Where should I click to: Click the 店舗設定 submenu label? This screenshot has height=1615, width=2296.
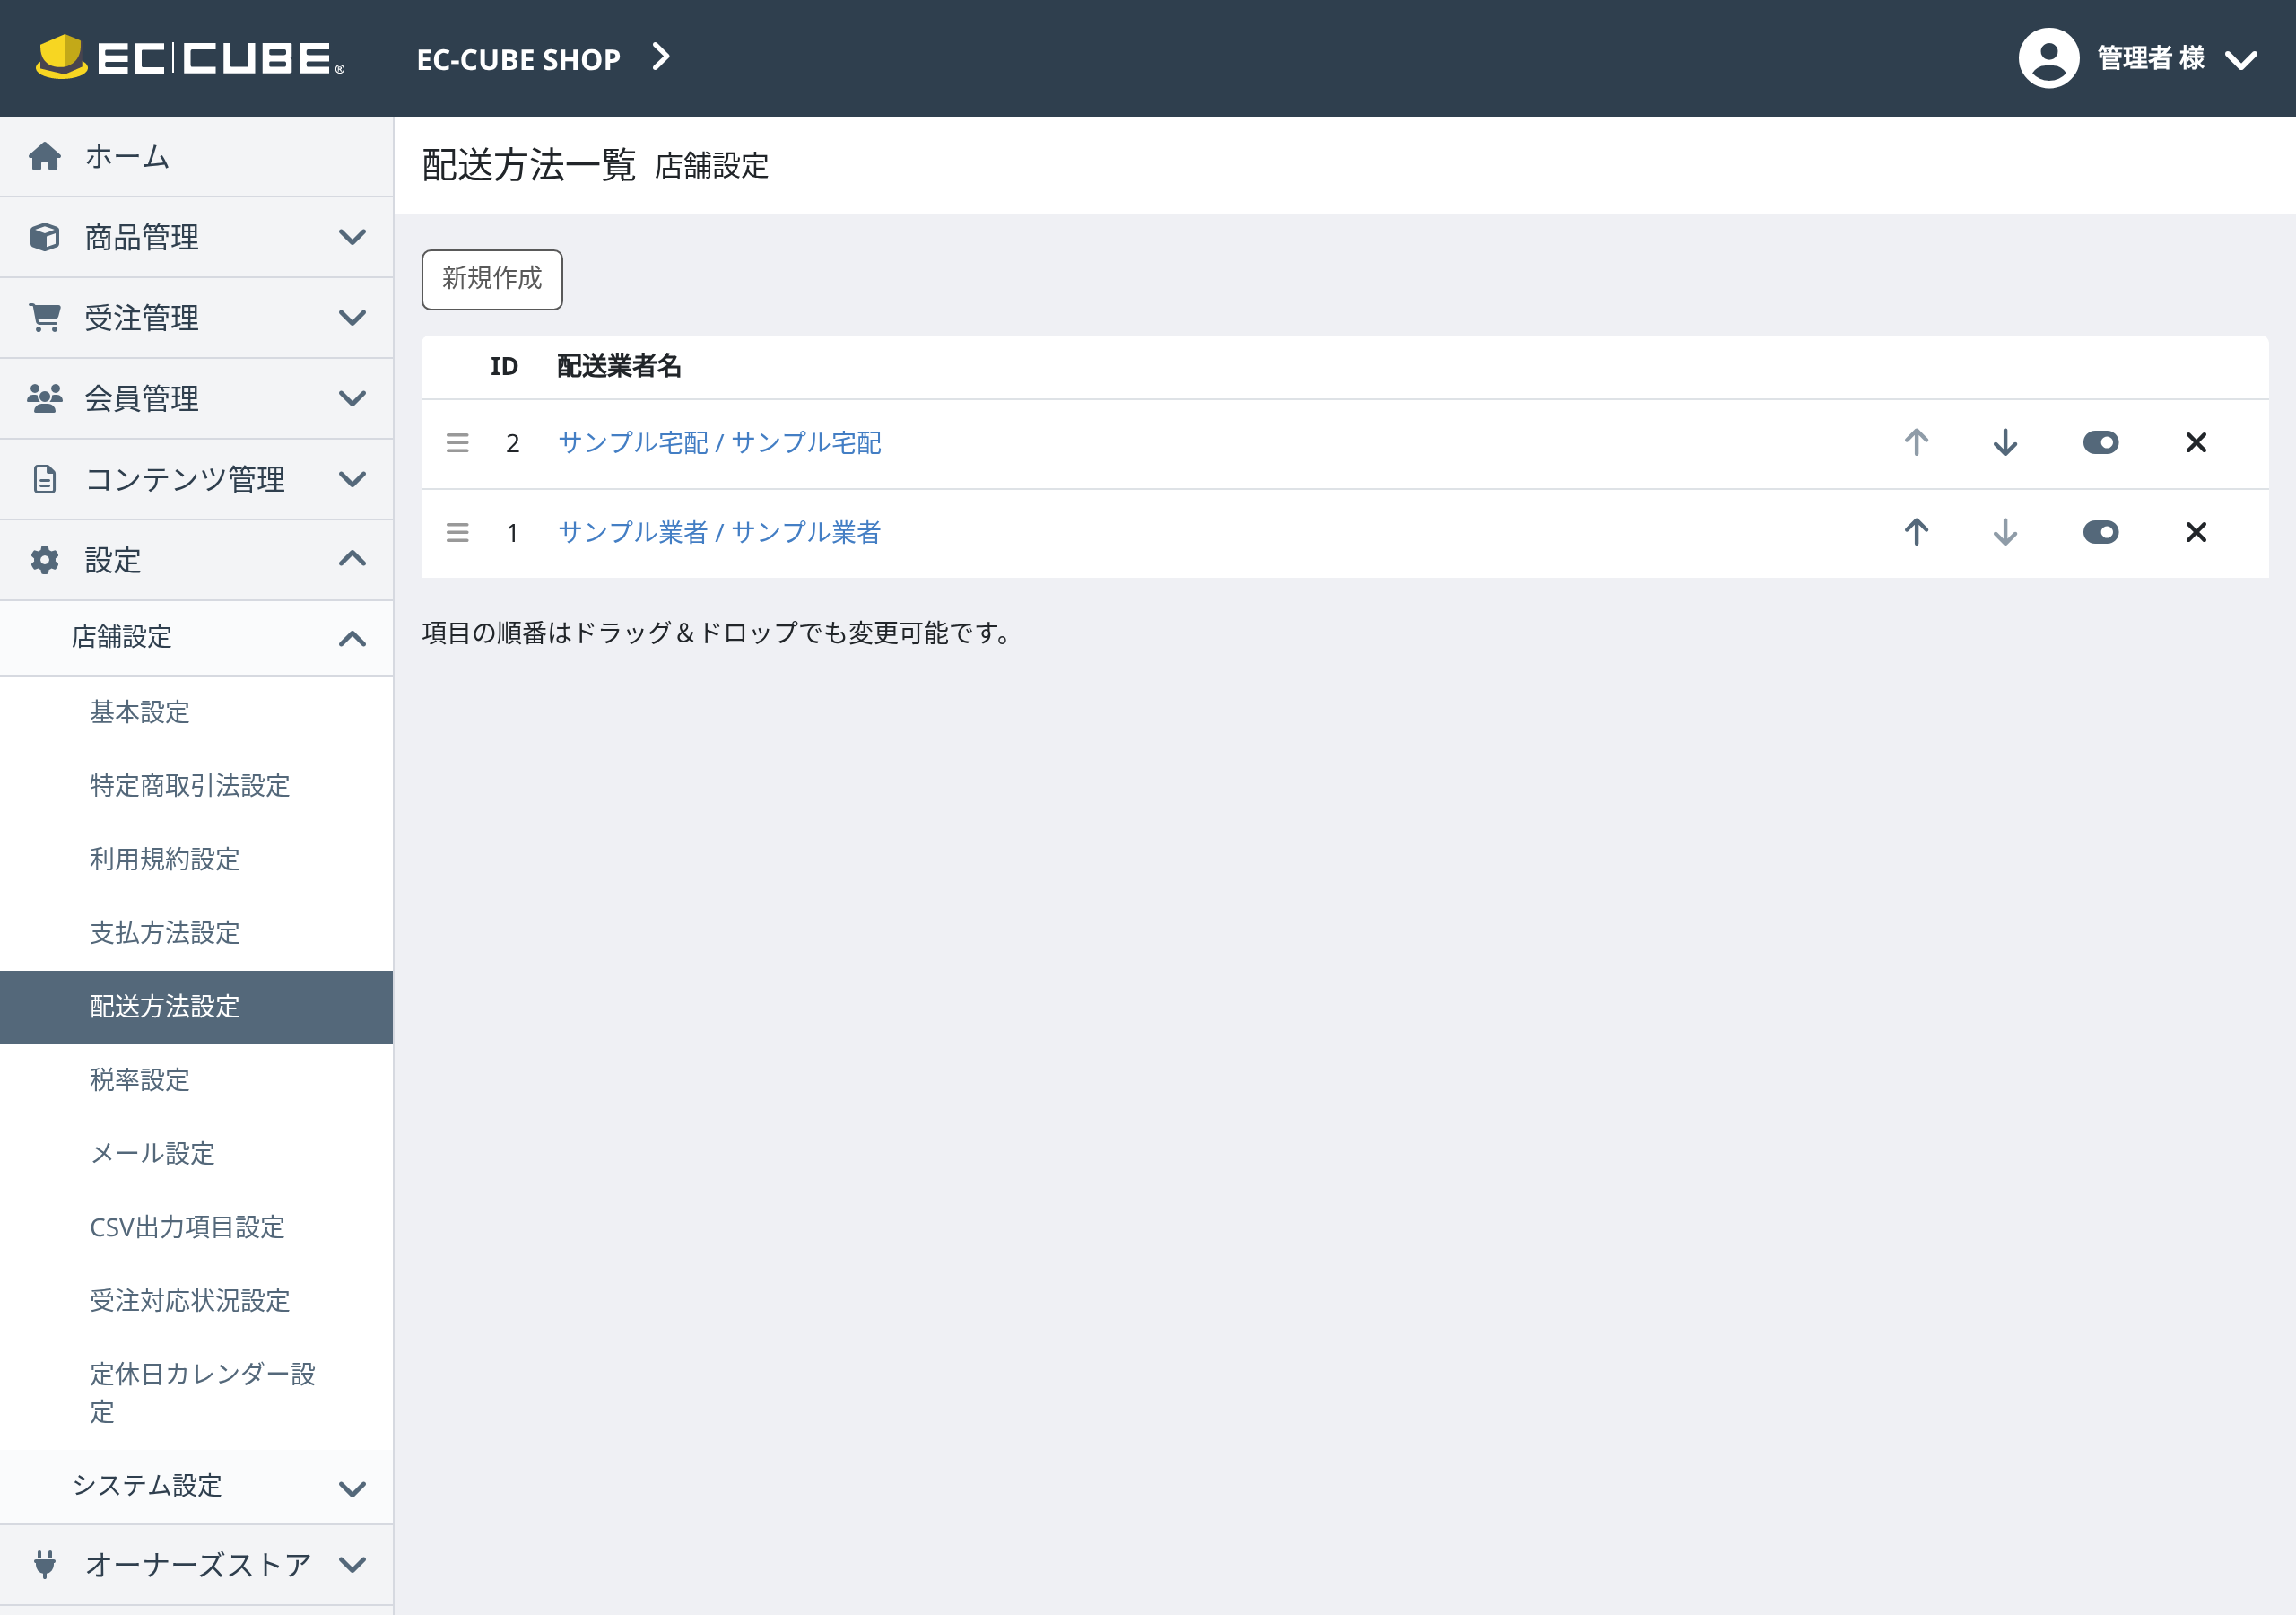tap(122, 637)
